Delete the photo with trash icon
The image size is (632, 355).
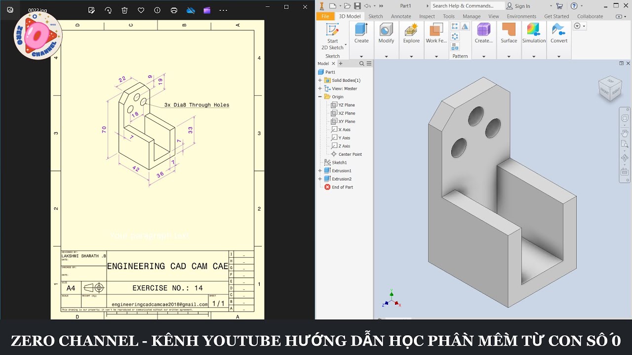point(124,10)
